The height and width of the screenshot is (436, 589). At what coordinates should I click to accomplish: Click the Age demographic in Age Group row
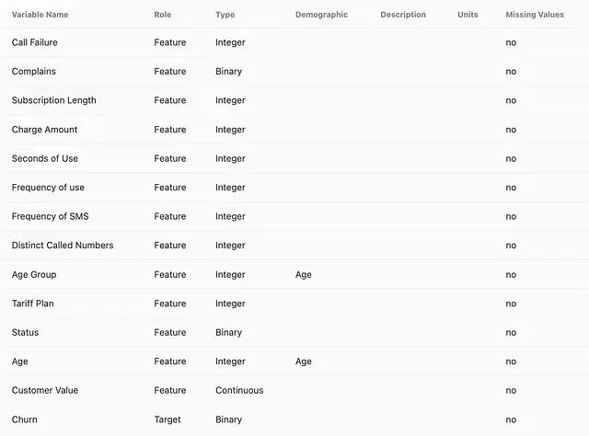tap(304, 275)
